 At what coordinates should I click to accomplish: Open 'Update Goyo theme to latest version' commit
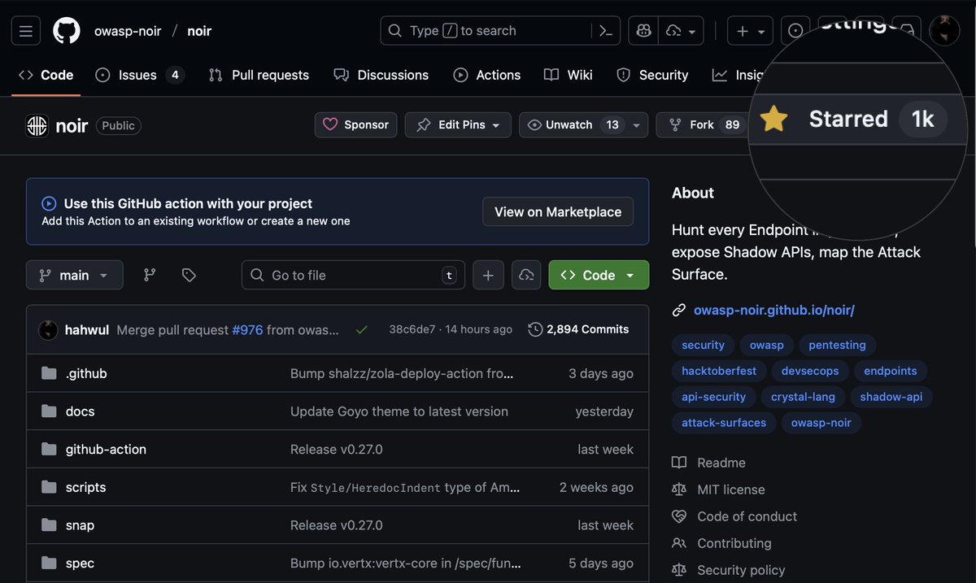[399, 411]
